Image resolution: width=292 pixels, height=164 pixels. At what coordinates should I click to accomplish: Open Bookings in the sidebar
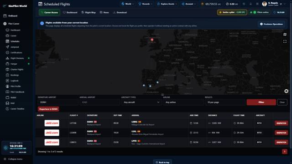point(12,75)
